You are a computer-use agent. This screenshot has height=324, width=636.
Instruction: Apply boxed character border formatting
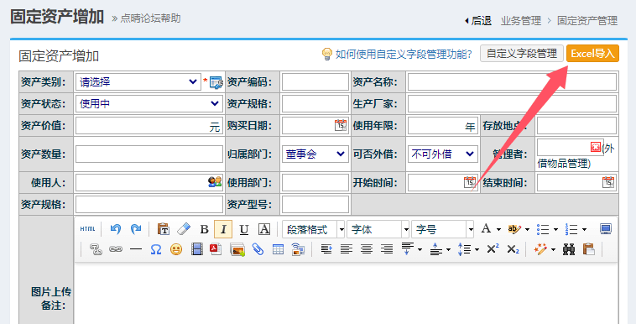click(264, 230)
